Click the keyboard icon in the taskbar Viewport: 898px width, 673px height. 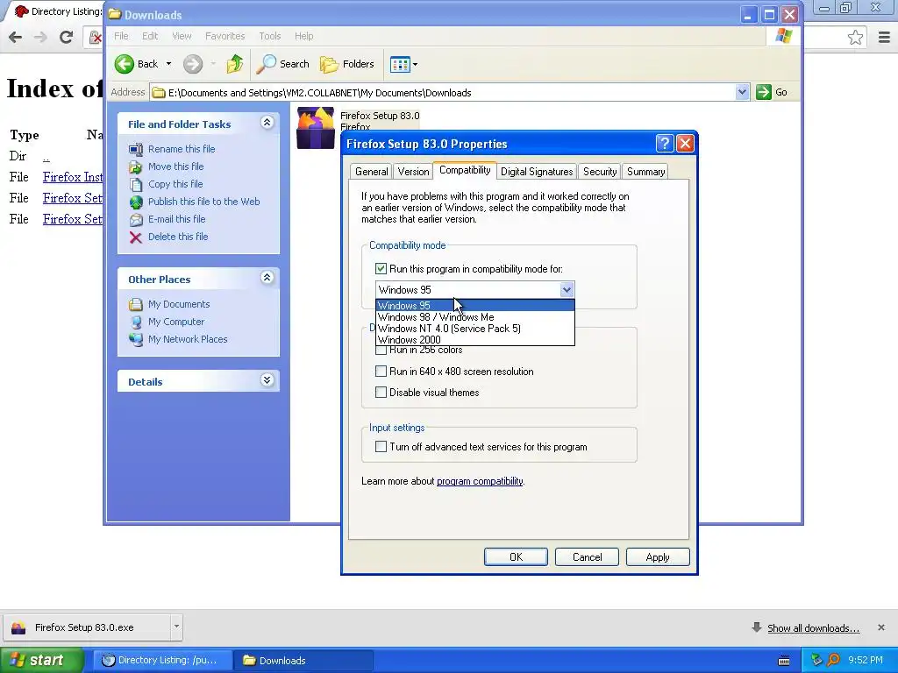pos(784,661)
